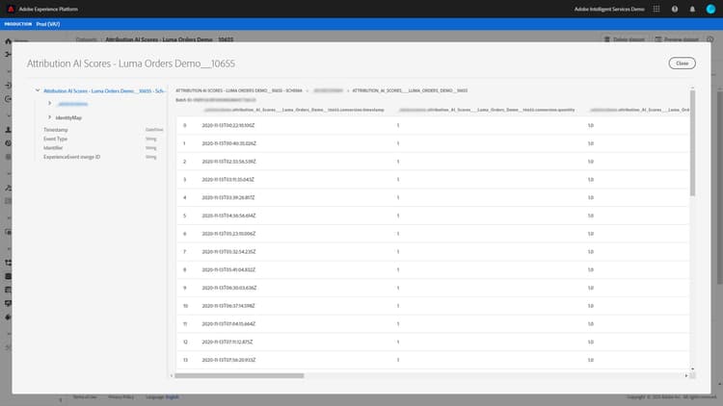Screen dimensions: 723x406
Task: Select the Attribution AI Scores schema root link
Action: pyautogui.click(x=104, y=90)
